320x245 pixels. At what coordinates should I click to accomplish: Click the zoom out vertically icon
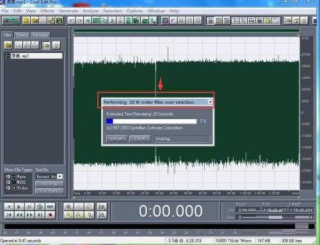pos(102,215)
